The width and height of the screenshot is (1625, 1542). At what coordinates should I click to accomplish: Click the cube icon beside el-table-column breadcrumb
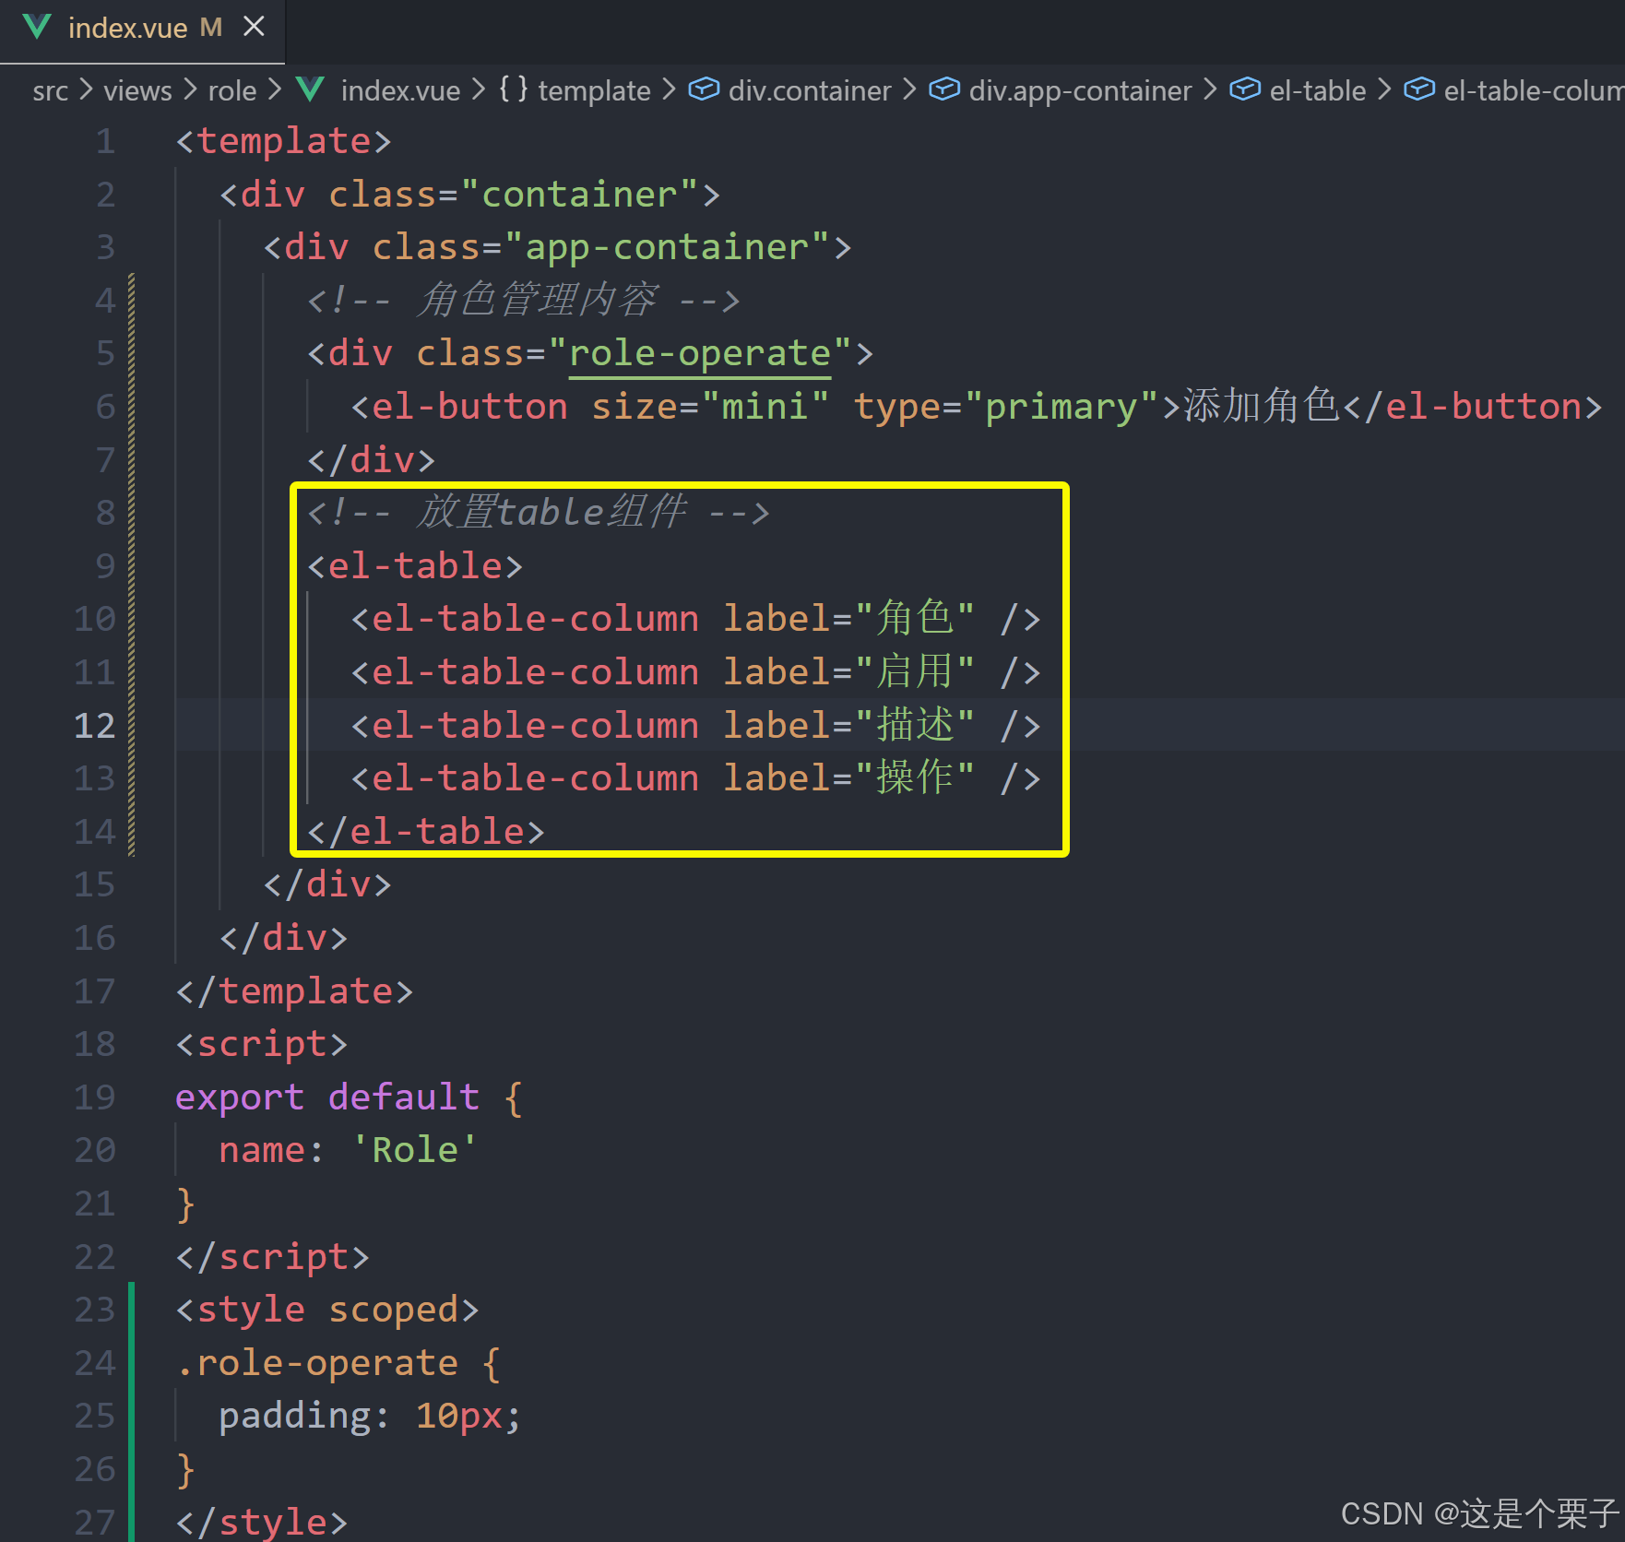pos(1419,89)
